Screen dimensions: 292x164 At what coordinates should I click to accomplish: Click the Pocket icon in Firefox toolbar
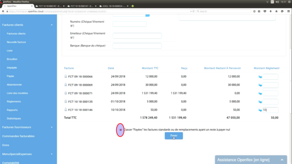pyautogui.click(x=265, y=11)
